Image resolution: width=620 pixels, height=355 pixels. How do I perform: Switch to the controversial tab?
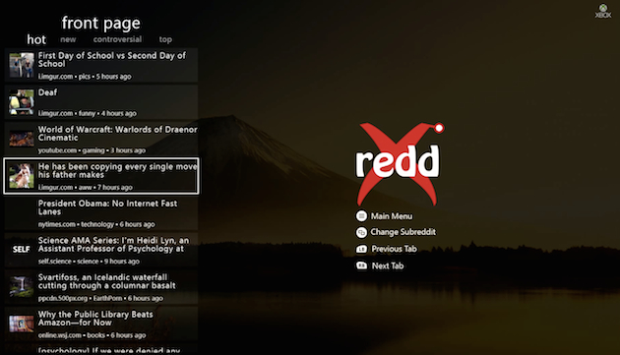[117, 39]
